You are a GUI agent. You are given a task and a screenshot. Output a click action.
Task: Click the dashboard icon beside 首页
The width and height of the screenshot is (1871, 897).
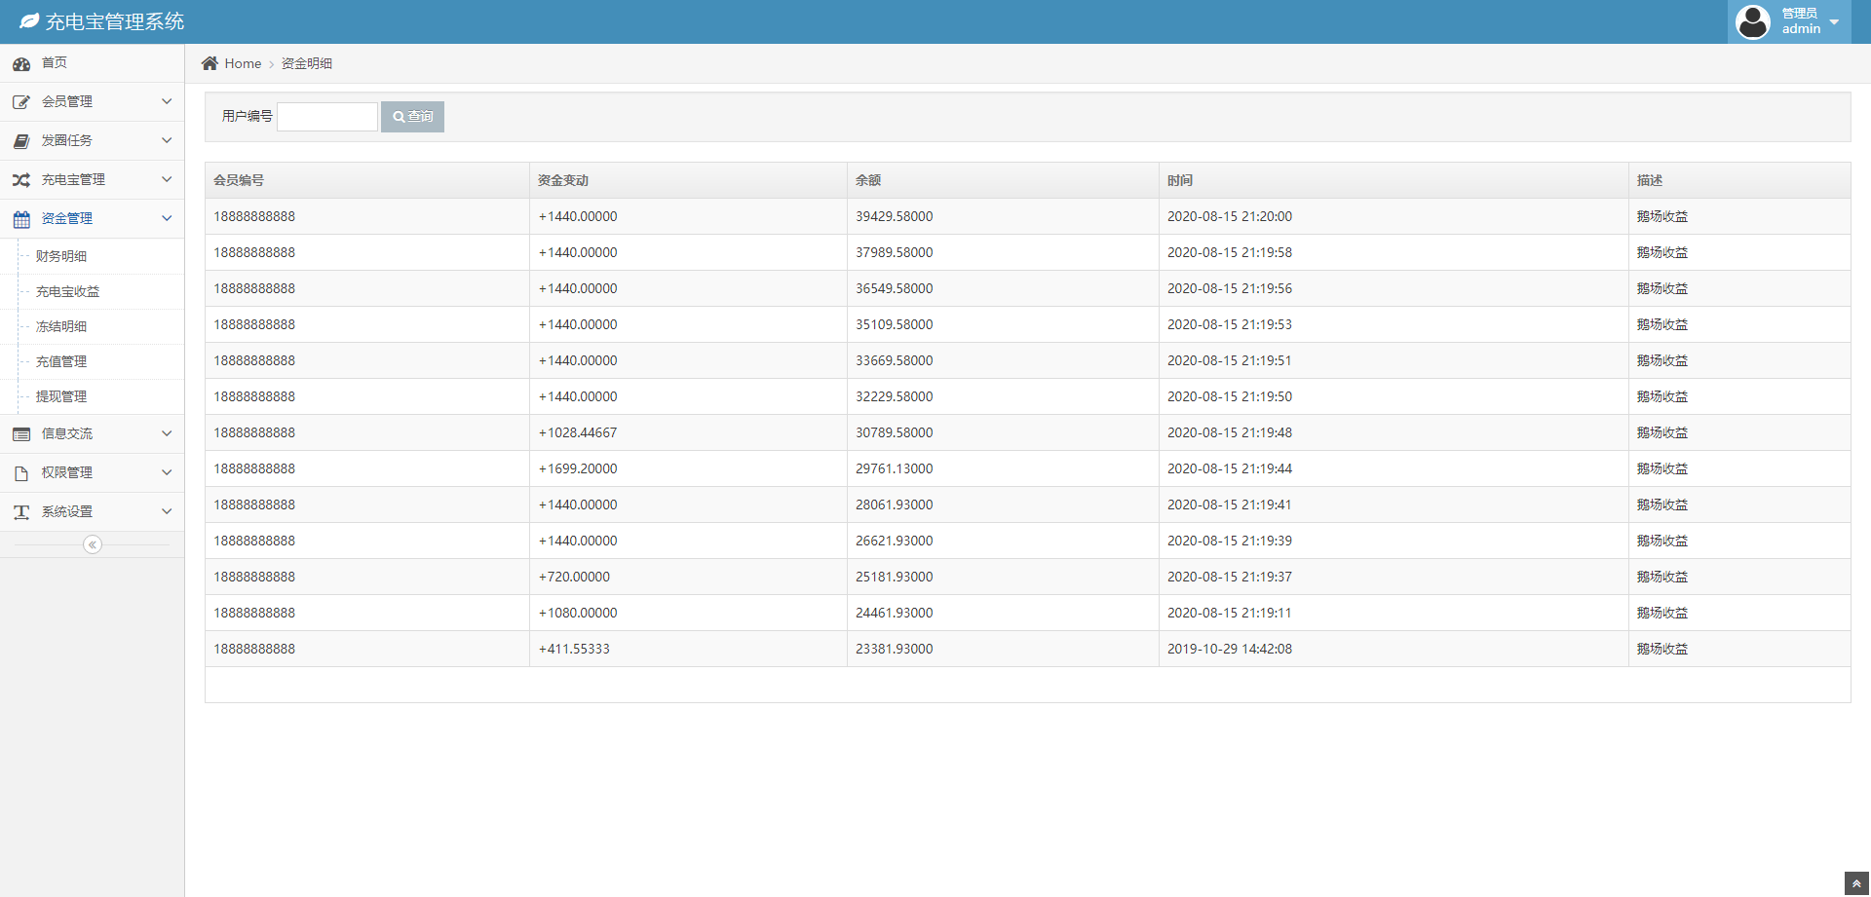pyautogui.click(x=21, y=64)
